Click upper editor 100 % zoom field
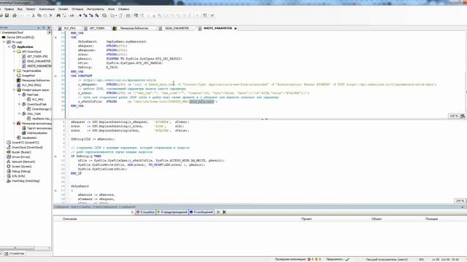This screenshot has height=262, width=467. [x=454, y=116]
